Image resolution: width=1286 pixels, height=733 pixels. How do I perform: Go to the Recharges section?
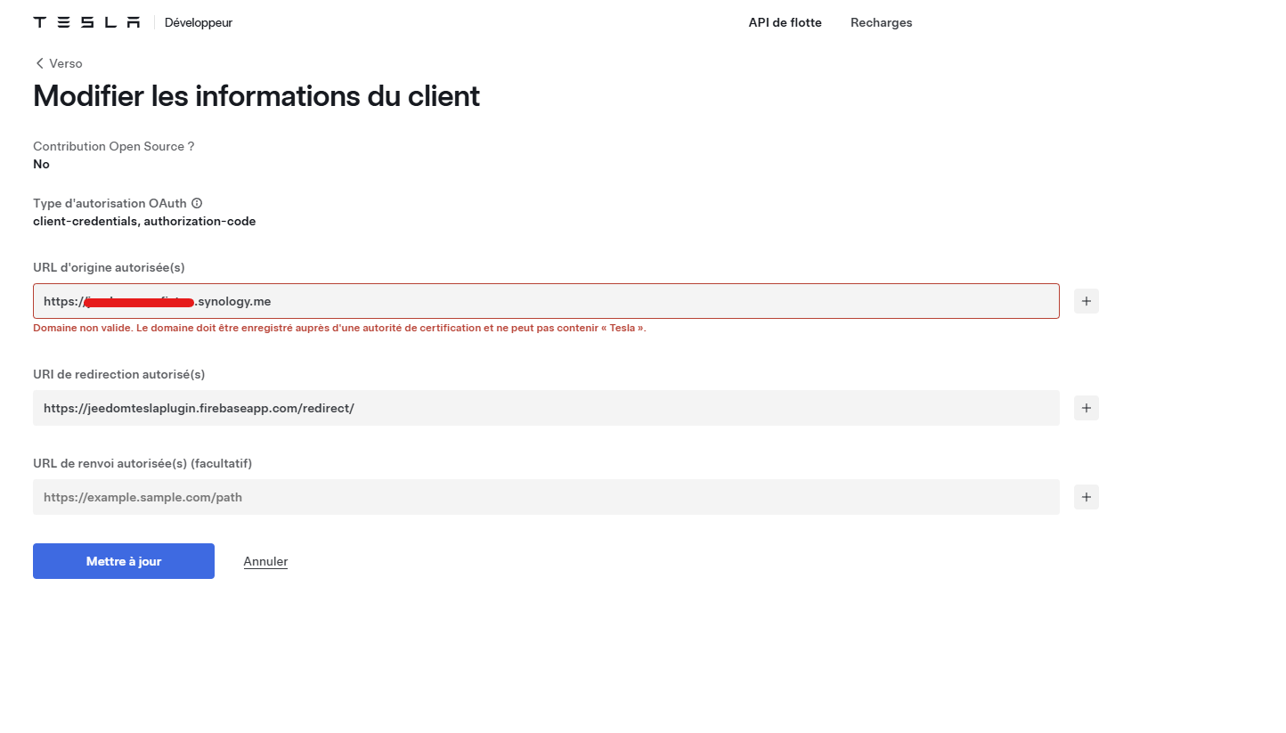(881, 22)
